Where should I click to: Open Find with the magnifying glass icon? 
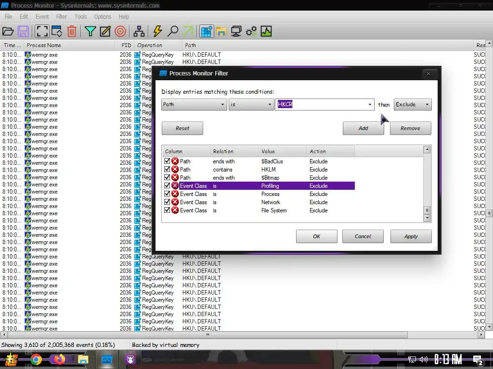tap(173, 31)
